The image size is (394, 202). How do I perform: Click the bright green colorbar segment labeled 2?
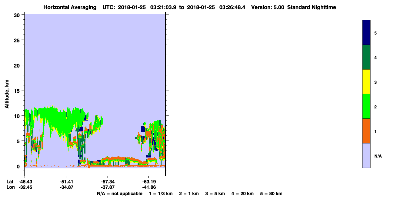pyautogui.click(x=366, y=106)
